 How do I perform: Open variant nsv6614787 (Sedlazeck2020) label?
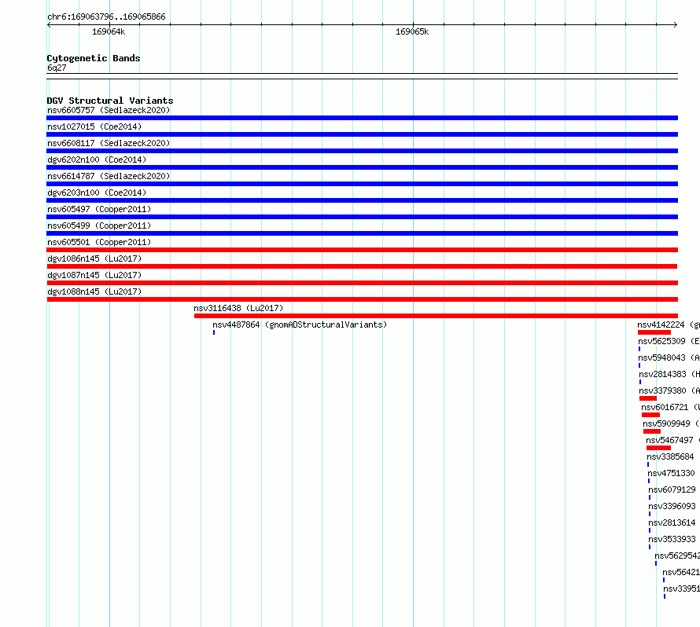(109, 176)
